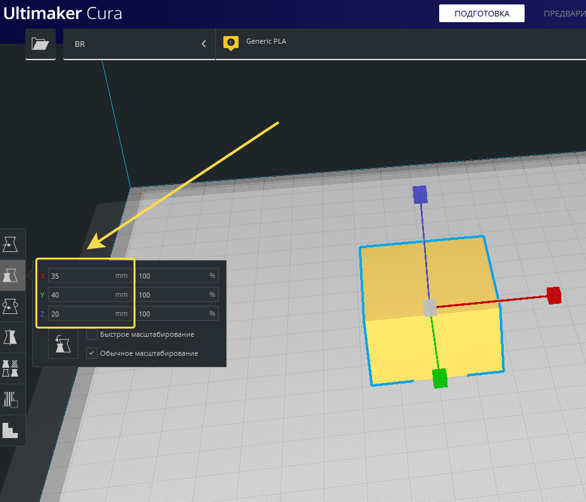Select the Support Blocker tool
Image resolution: width=586 pixels, height=502 pixels.
pyautogui.click(x=10, y=399)
